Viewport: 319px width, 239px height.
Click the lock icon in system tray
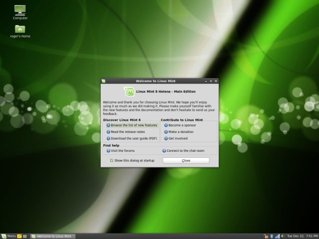click(266, 236)
